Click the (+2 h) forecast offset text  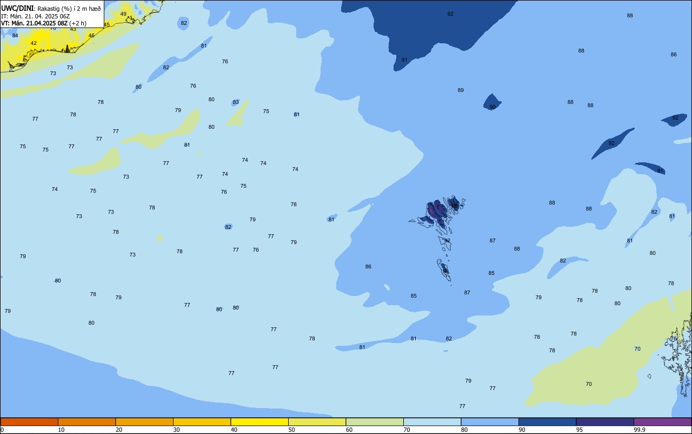coord(77,23)
